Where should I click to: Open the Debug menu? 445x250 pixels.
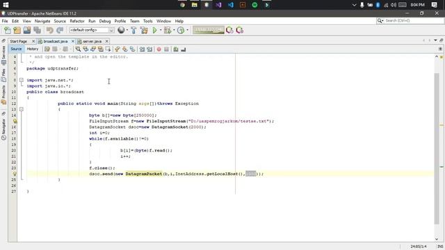pyautogui.click(x=105, y=21)
